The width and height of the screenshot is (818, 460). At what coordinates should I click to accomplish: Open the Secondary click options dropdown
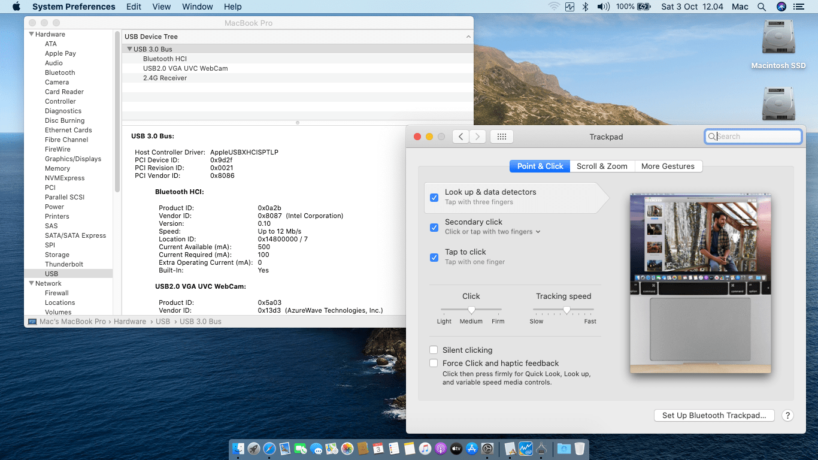538,232
